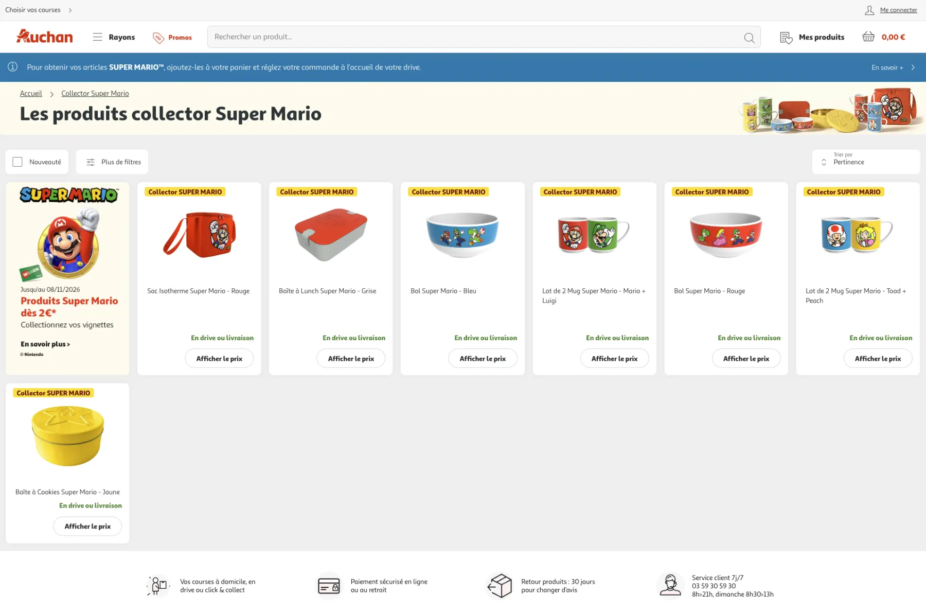Click the blue banner right chevron
The image size is (926, 613).
913,67
